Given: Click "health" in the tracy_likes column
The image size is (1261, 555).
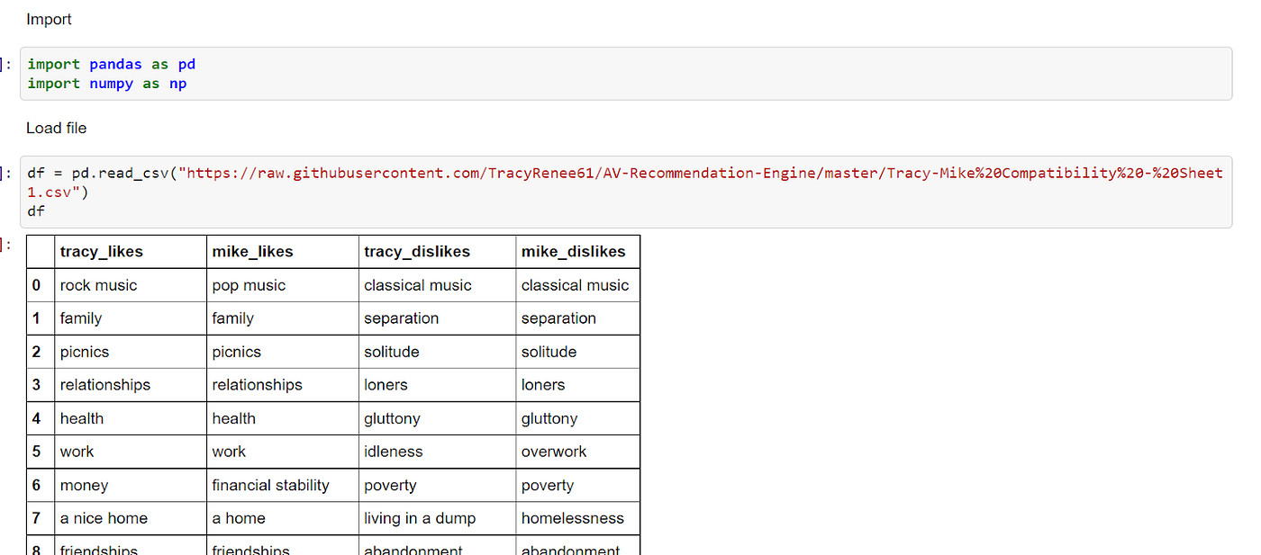Looking at the screenshot, I should 82,418.
